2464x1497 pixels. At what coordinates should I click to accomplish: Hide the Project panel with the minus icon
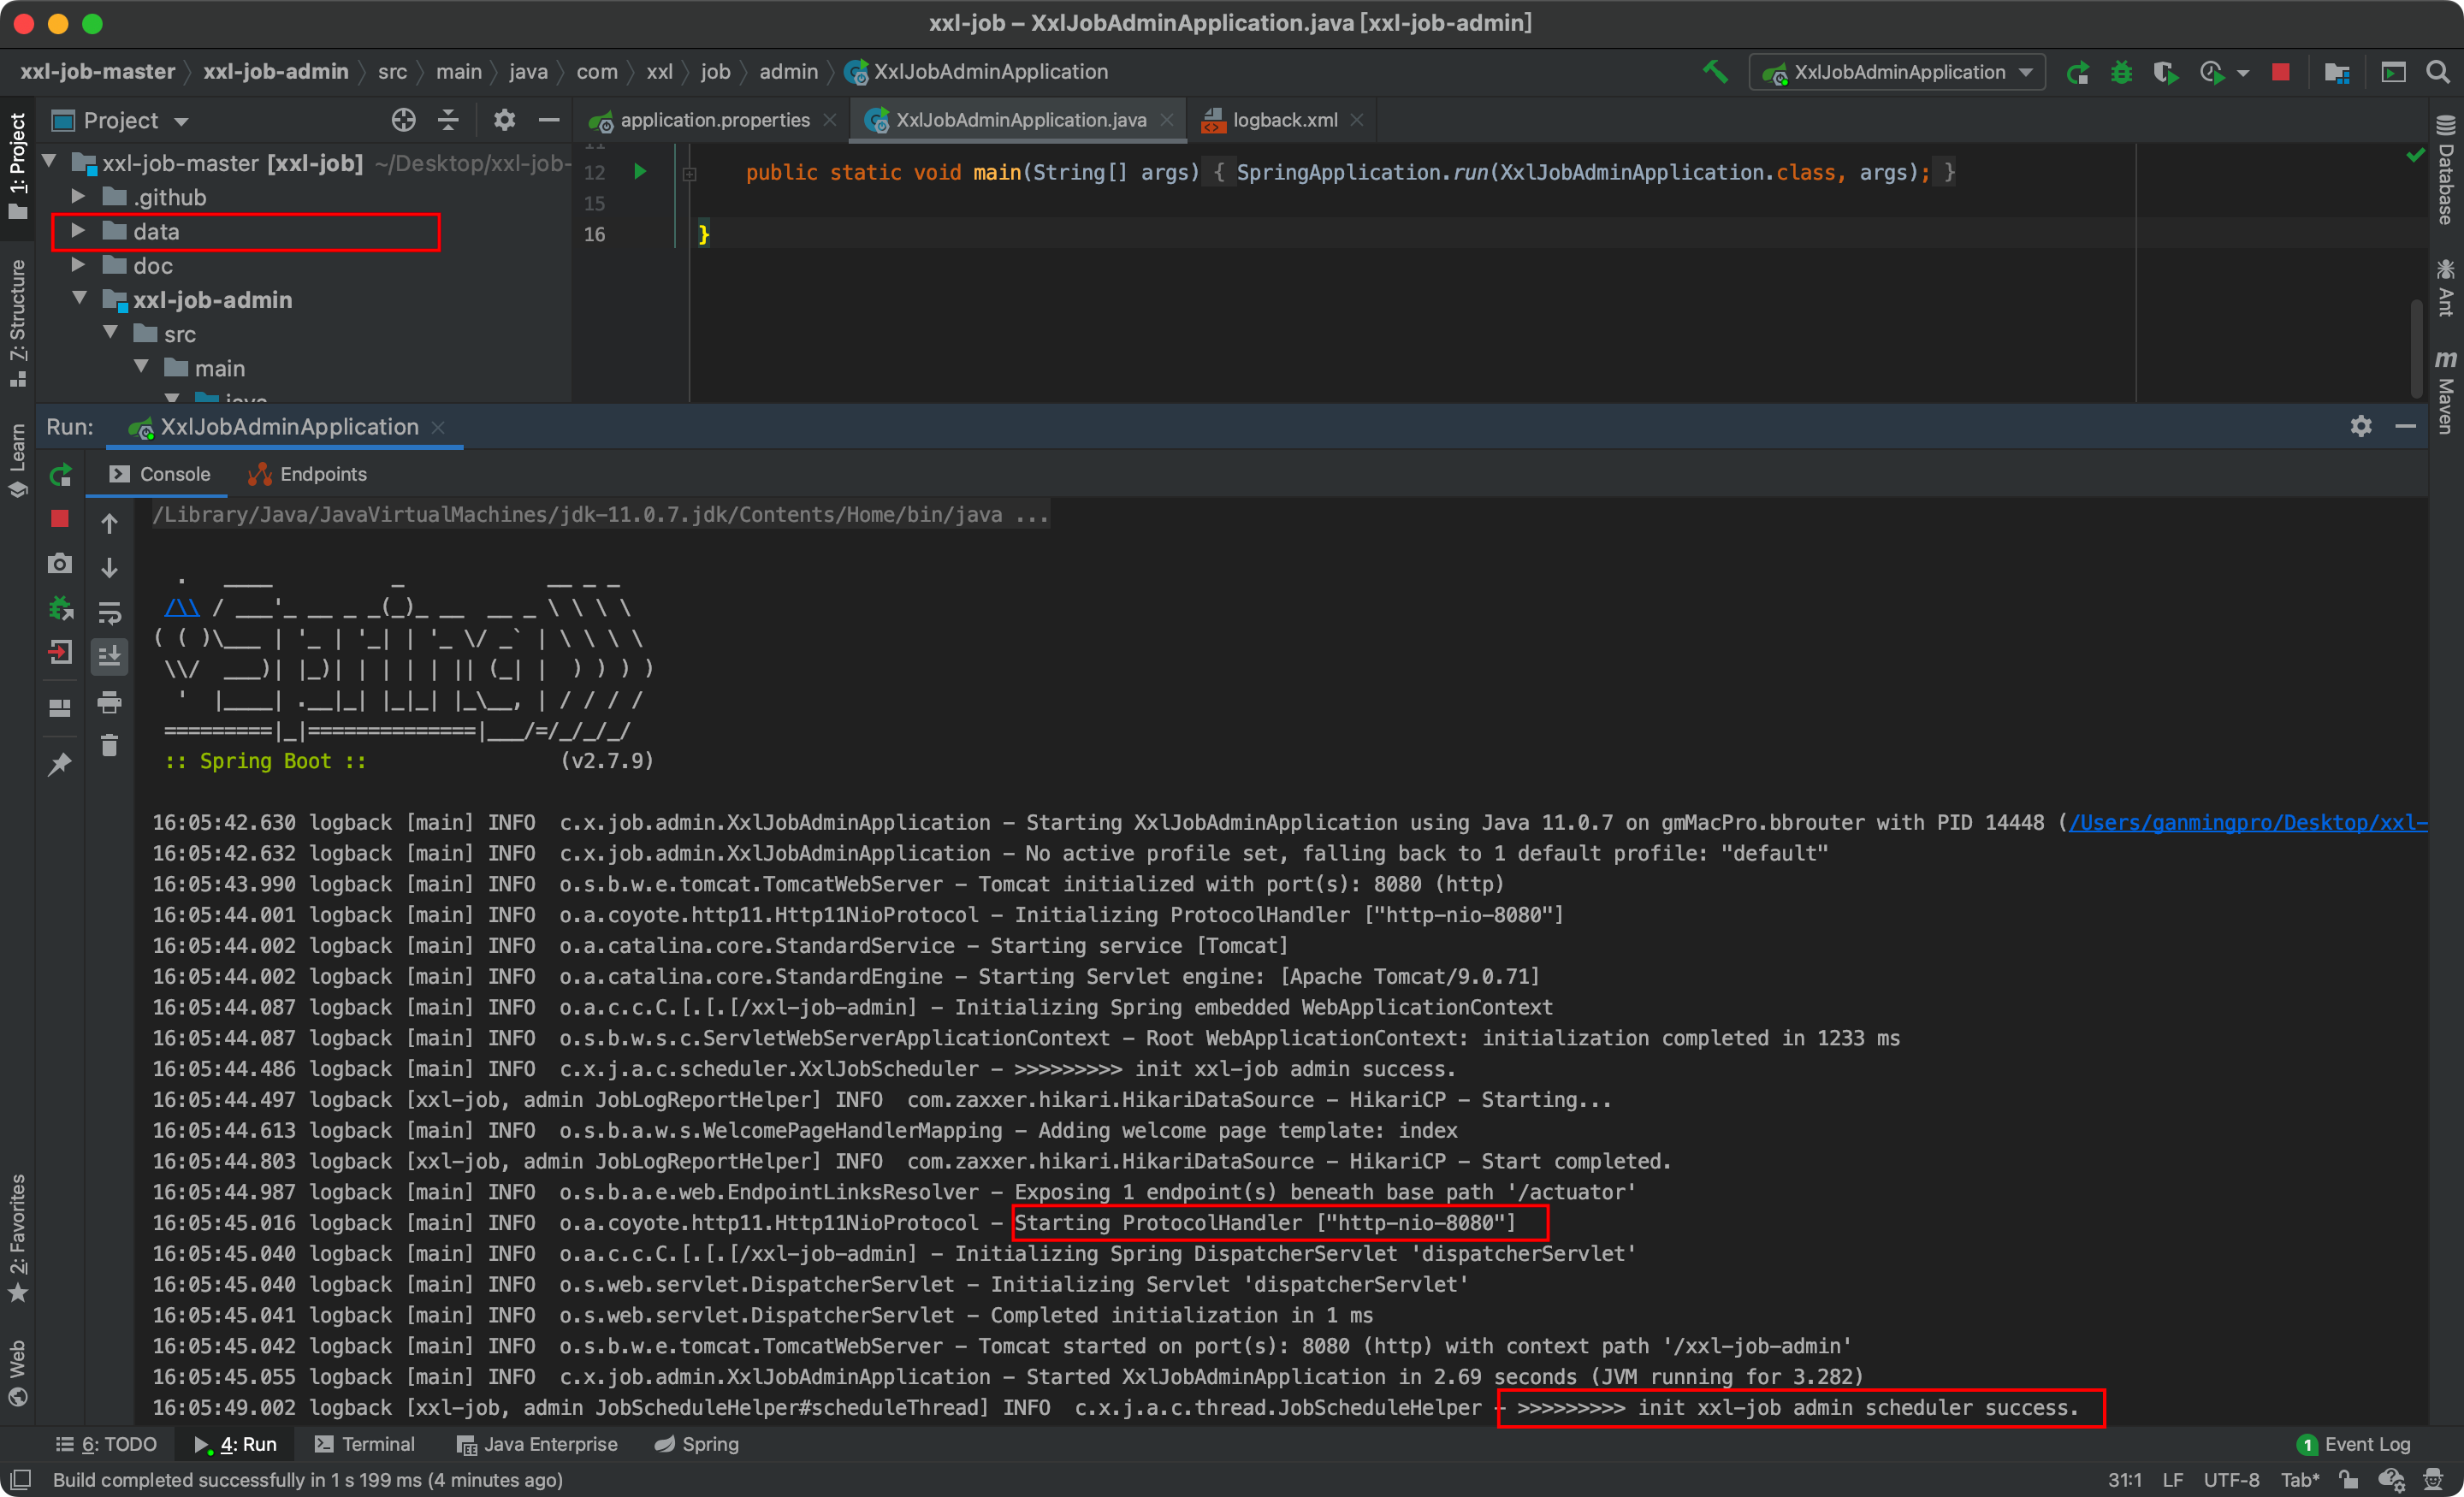548,121
